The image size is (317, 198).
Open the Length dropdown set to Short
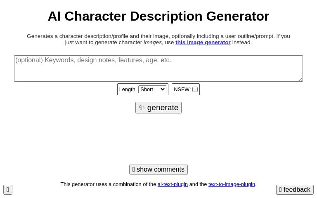point(152,90)
